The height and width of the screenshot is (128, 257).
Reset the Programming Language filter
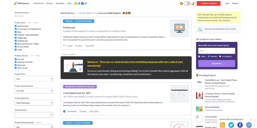point(39,122)
